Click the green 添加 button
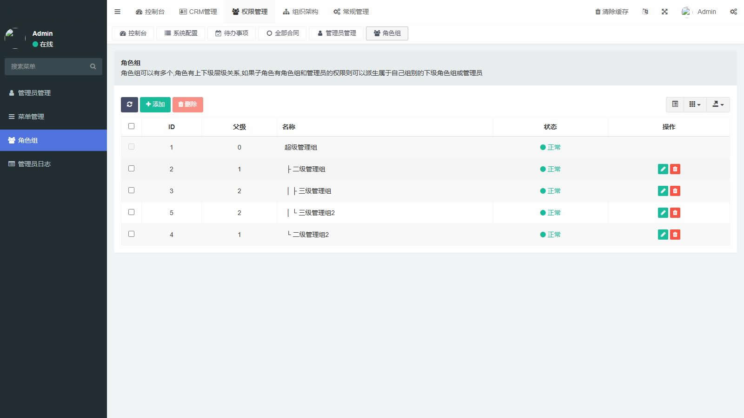This screenshot has width=744, height=418. 155,104
